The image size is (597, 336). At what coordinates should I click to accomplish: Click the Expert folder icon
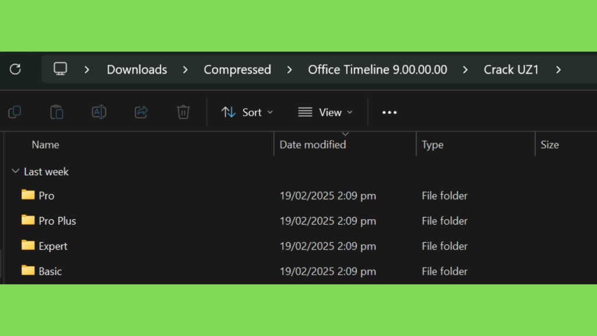point(28,245)
